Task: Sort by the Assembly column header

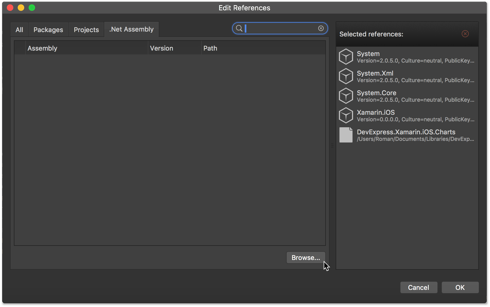Action: [x=42, y=48]
